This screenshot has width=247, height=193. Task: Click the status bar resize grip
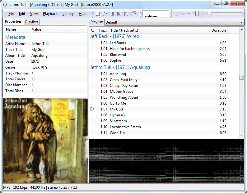pos(243,189)
